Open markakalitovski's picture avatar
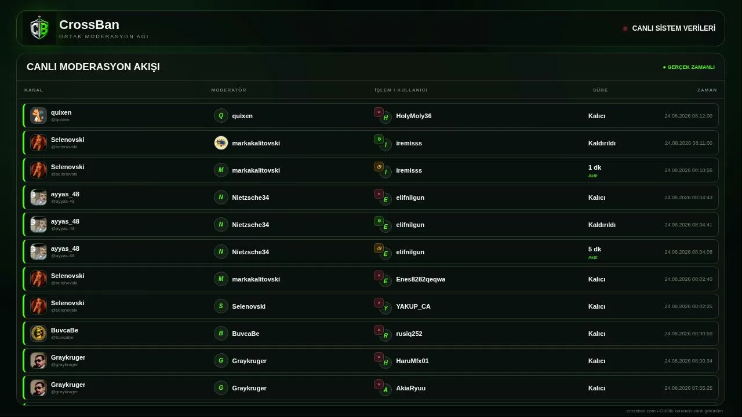Screen dimensions: 742x417 click(x=221, y=143)
